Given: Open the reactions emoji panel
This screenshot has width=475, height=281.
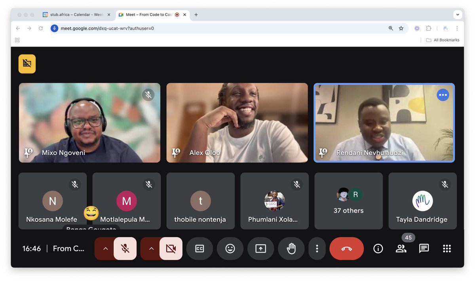Looking at the screenshot, I should pos(230,248).
